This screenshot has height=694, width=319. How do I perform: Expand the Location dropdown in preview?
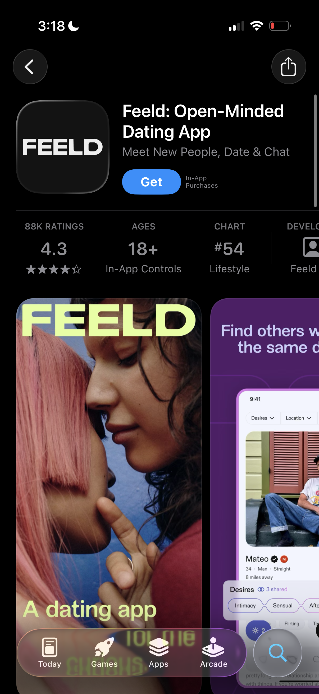coord(298,418)
